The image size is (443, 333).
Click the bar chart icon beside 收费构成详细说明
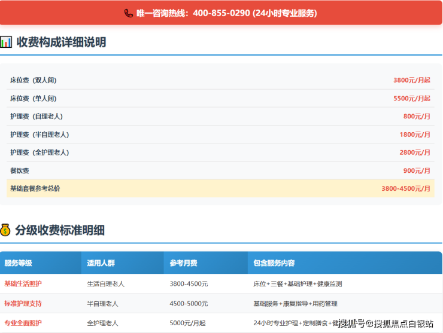tap(6, 42)
